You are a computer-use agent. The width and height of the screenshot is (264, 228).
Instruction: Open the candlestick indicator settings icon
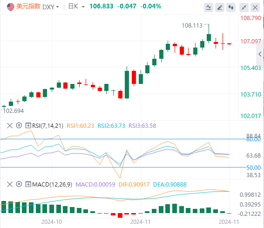tap(231, 7)
